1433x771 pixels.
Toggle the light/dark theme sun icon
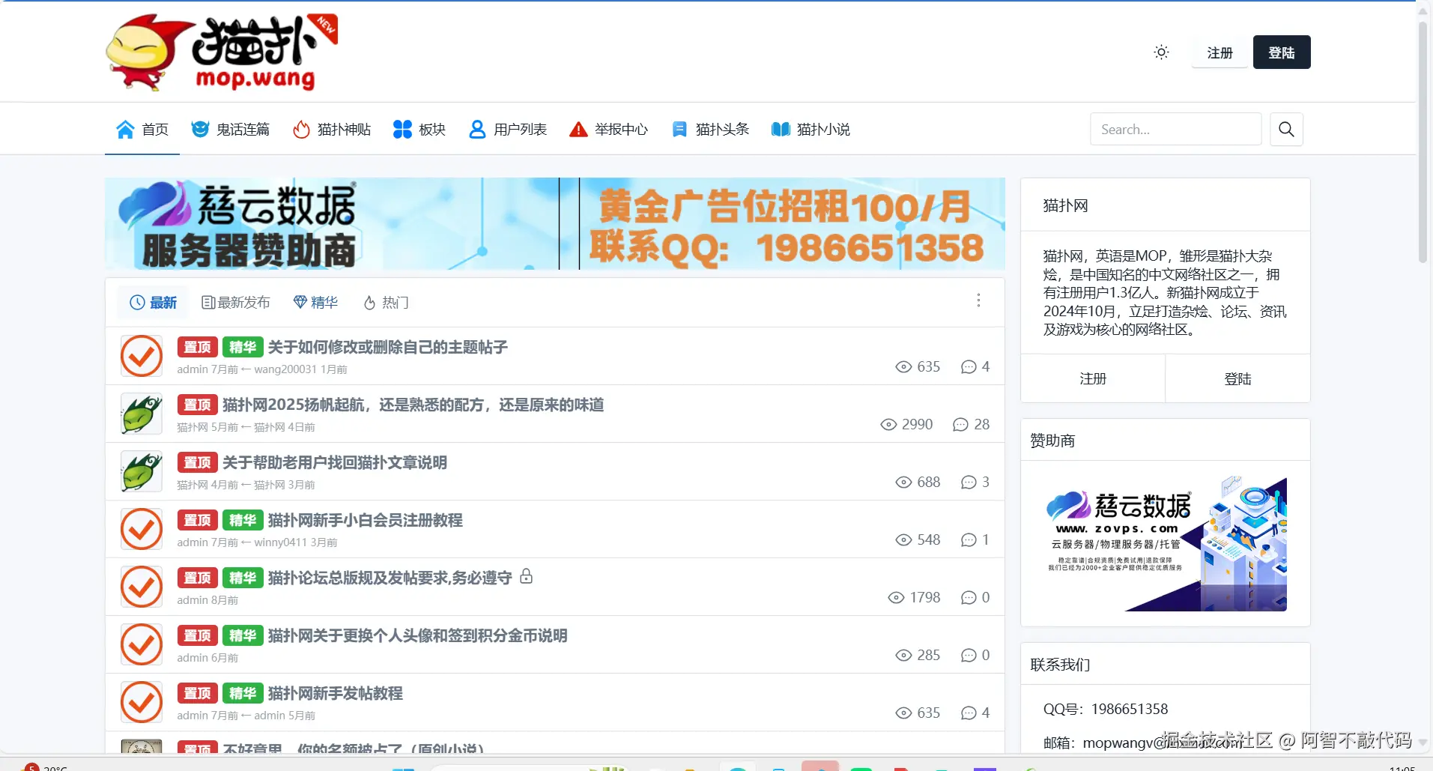(1161, 52)
